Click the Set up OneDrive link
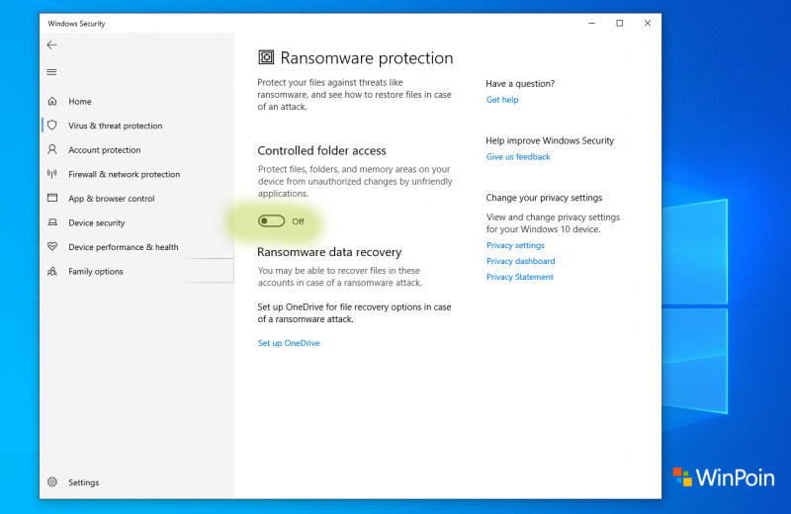The image size is (791, 514). click(289, 343)
